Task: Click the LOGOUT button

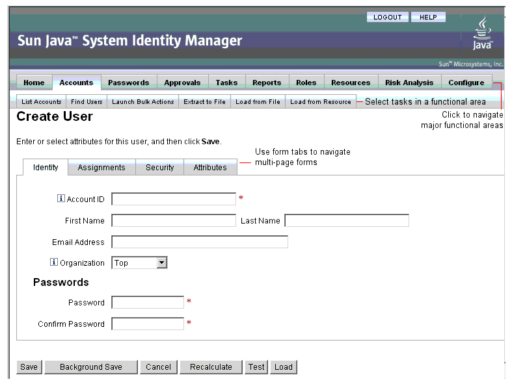Action: point(388,17)
